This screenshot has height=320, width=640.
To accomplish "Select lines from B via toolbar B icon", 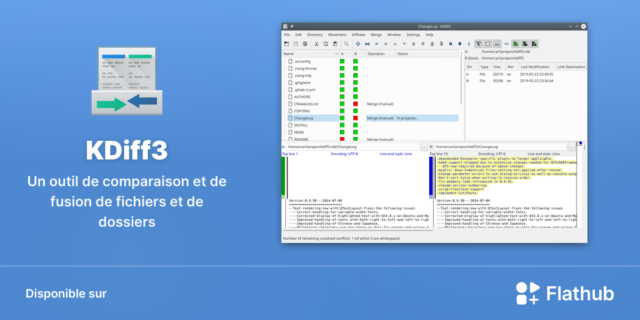I will [460, 44].
